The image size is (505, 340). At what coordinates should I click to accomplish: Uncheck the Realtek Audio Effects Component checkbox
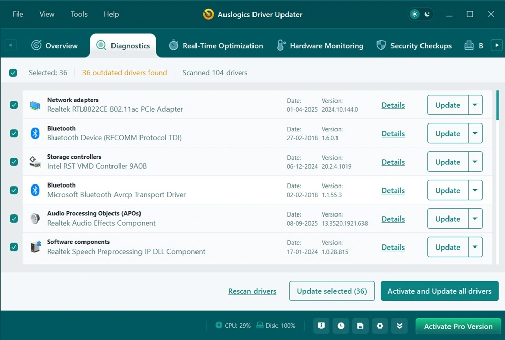[x=14, y=219]
